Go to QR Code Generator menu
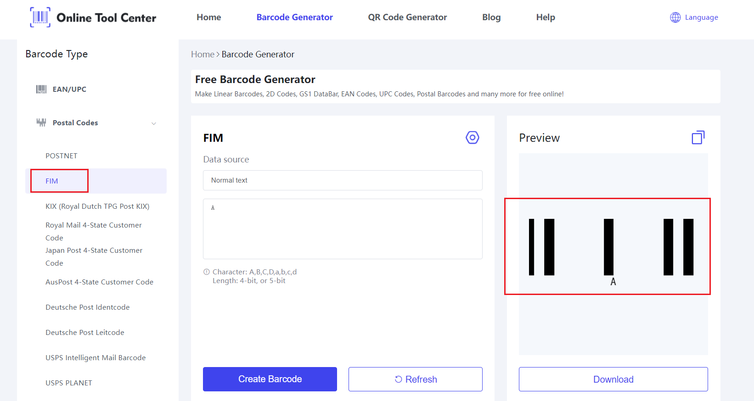The height and width of the screenshot is (401, 754). (x=407, y=17)
